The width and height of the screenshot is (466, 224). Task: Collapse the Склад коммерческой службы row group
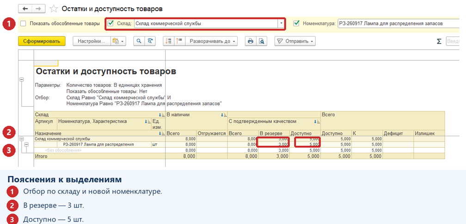coord(21,139)
